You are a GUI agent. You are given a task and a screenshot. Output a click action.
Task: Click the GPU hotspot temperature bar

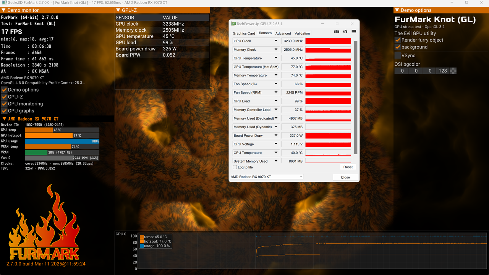[x=62, y=136]
